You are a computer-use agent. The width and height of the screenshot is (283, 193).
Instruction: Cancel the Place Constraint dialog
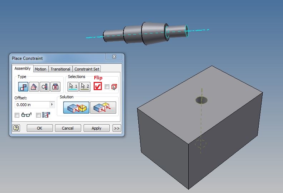[x=68, y=128]
